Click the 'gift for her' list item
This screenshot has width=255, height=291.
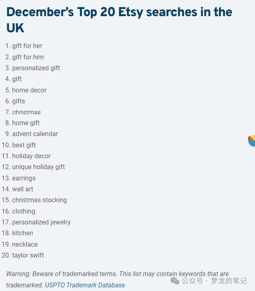pyautogui.click(x=27, y=46)
